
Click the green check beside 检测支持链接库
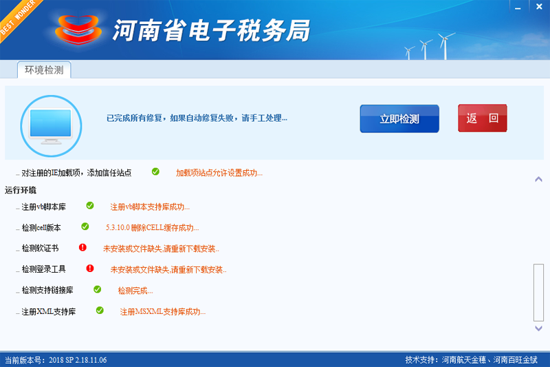[97, 289]
